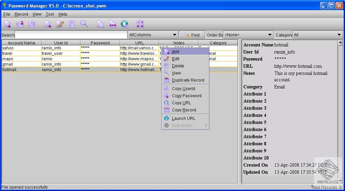Click 'File opened successfully' status text
The height and width of the screenshot is (191, 345).
coord(24,187)
